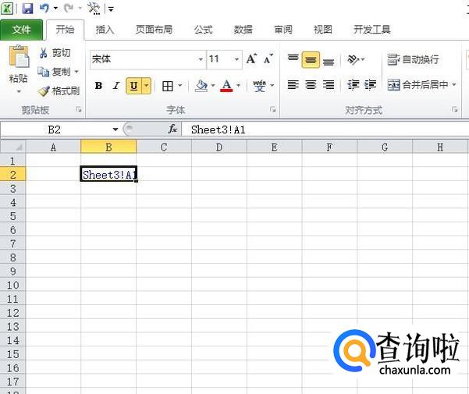The width and height of the screenshot is (469, 394).
Task: Click the phonetic guide wén icon
Action: click(x=259, y=86)
